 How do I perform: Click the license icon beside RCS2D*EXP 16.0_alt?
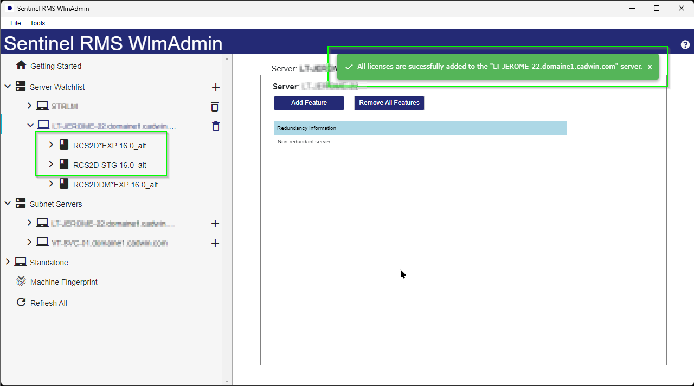tap(64, 145)
